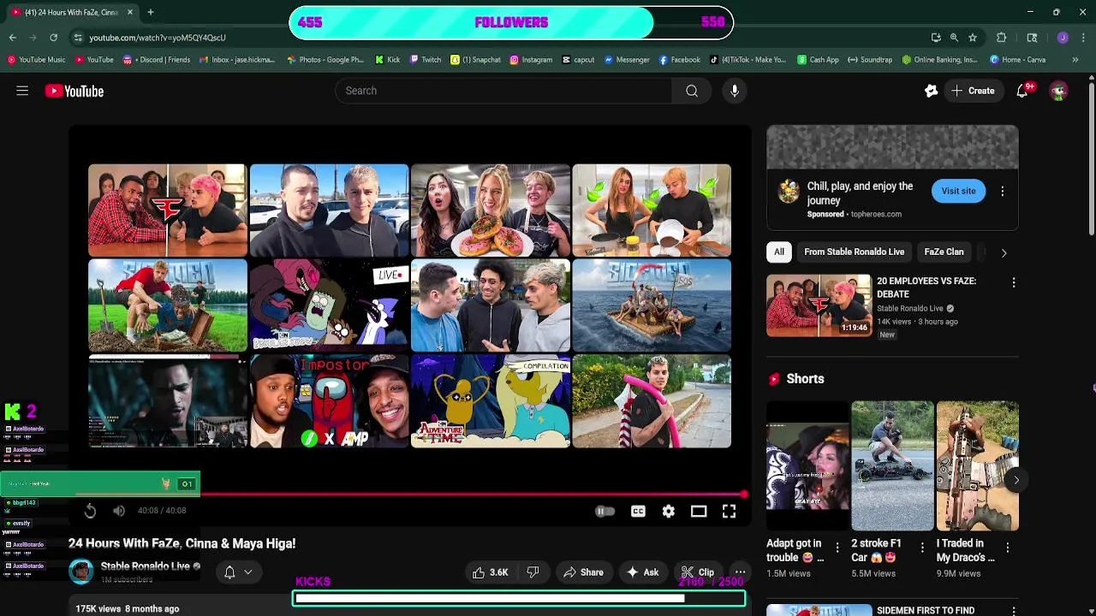
Task: Click the video progress bar scrubber
Action: [744, 495]
